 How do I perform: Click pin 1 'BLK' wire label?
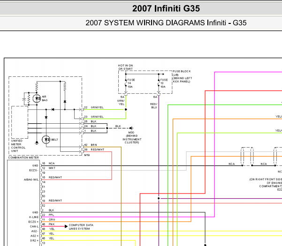pos(93,131)
